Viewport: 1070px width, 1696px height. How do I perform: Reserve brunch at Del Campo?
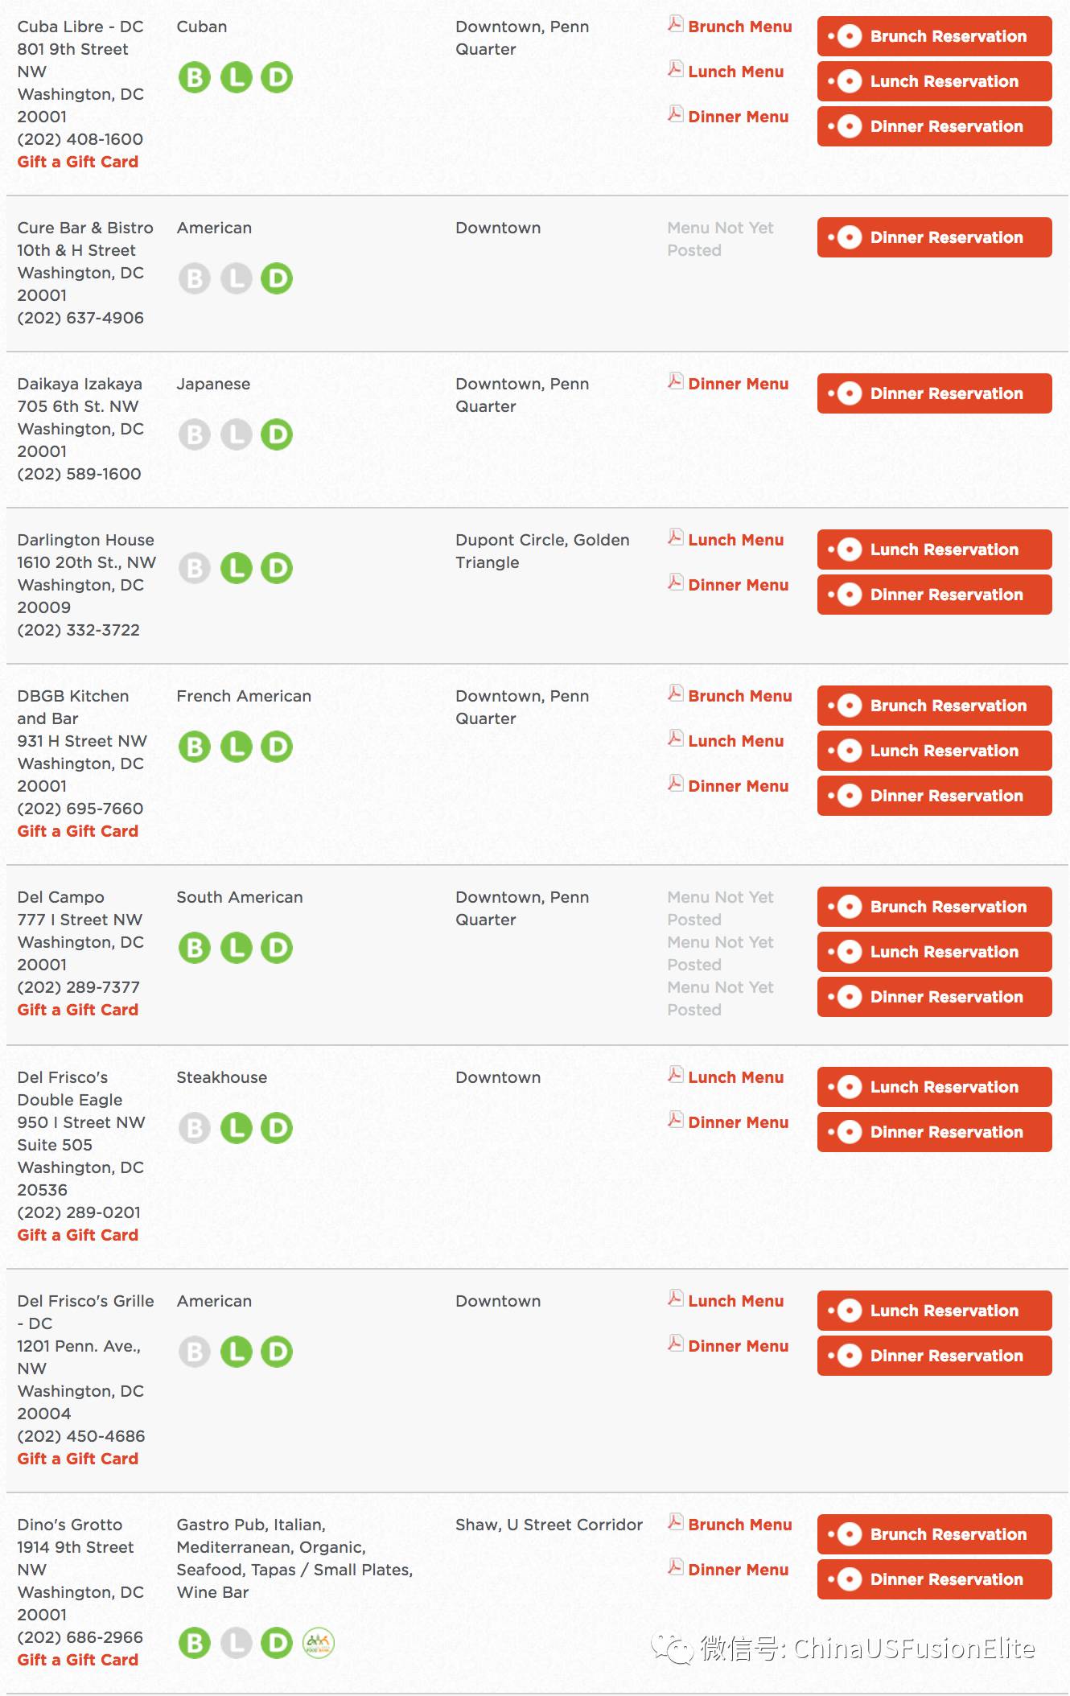tap(935, 907)
